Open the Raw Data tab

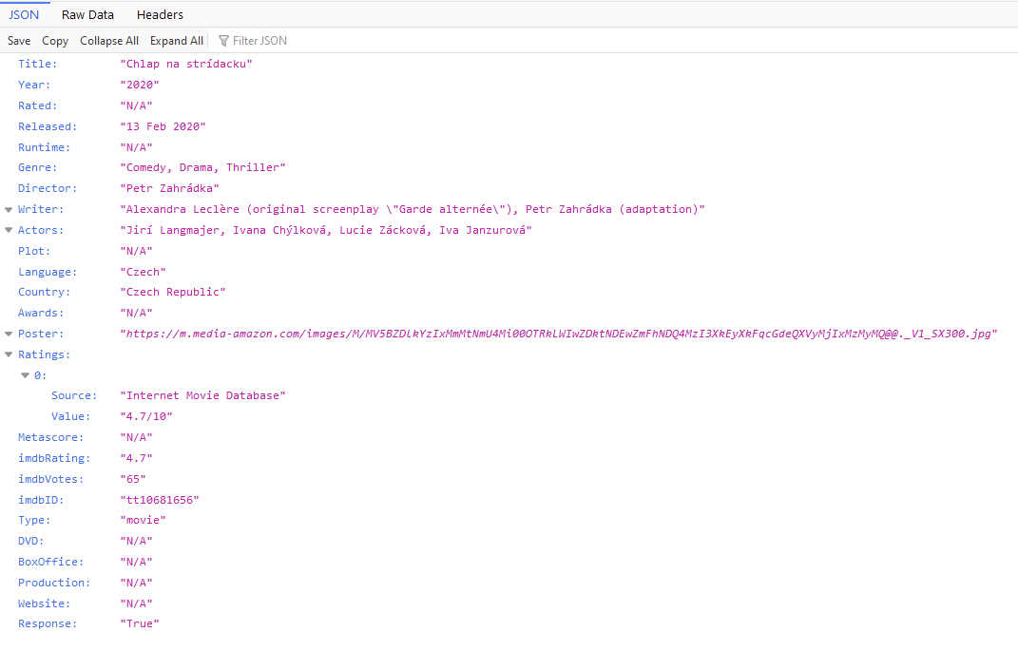pos(87,14)
